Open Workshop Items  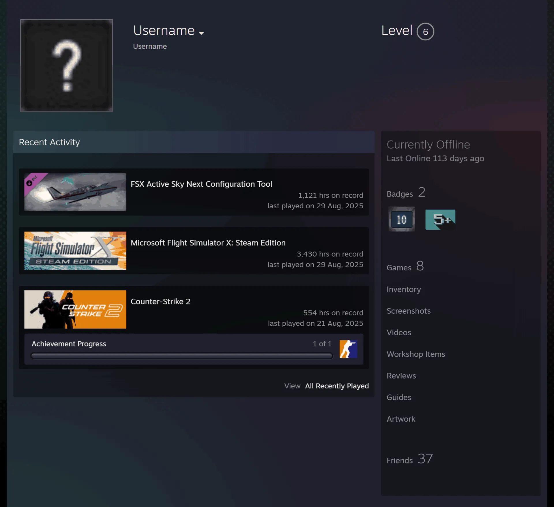pyautogui.click(x=416, y=354)
